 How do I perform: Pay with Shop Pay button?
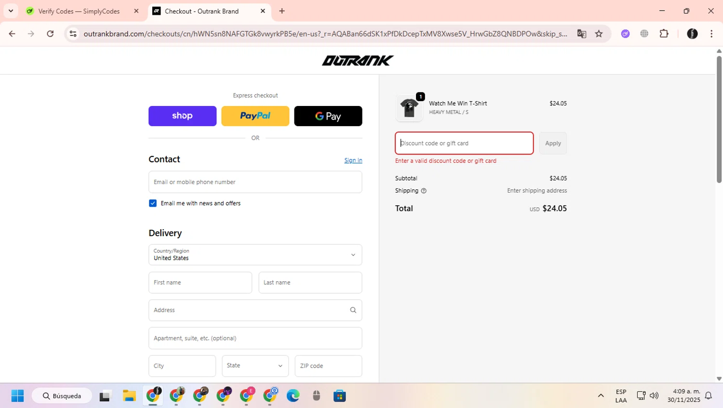click(182, 116)
